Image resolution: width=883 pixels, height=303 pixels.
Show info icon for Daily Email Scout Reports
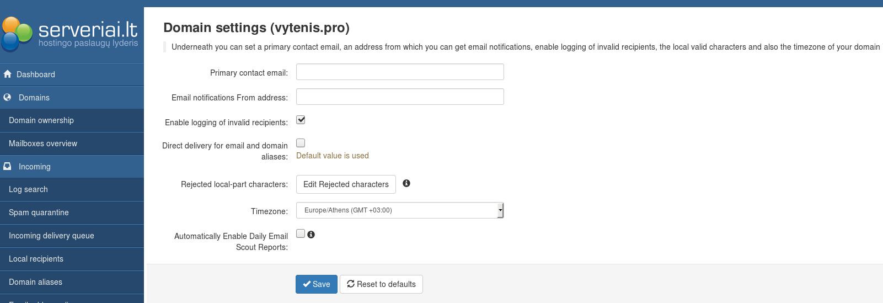311,235
